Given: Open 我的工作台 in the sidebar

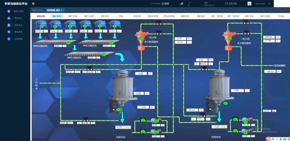Looking at the screenshot, I should tap(18, 11).
